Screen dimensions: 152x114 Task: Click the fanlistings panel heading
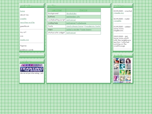[x=123, y=56]
